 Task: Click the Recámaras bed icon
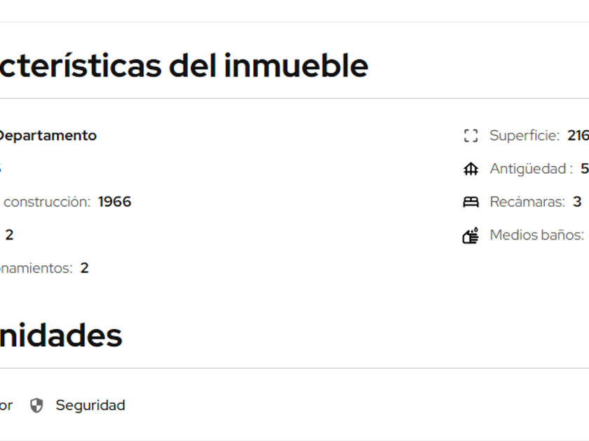pos(470,202)
